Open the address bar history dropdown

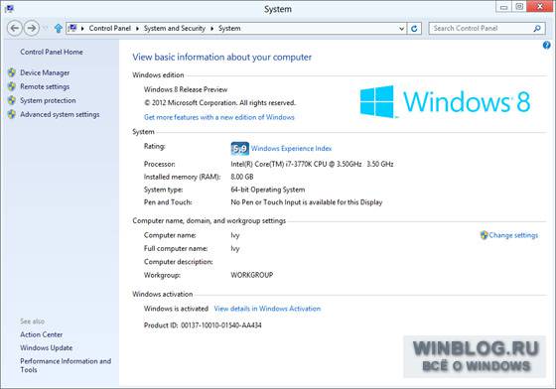click(x=401, y=29)
